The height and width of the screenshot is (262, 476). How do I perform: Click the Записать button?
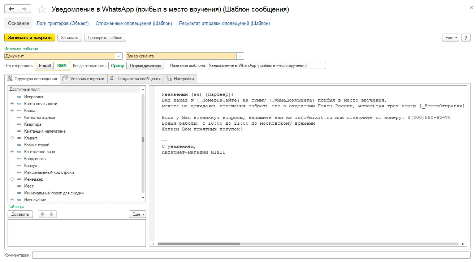tap(70, 38)
